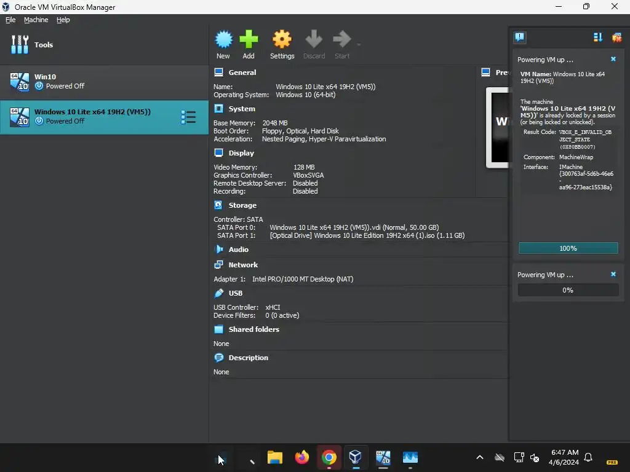This screenshot has height=472, width=630.
Task: Click the Video Memory 128 MB value
Action: click(304, 167)
